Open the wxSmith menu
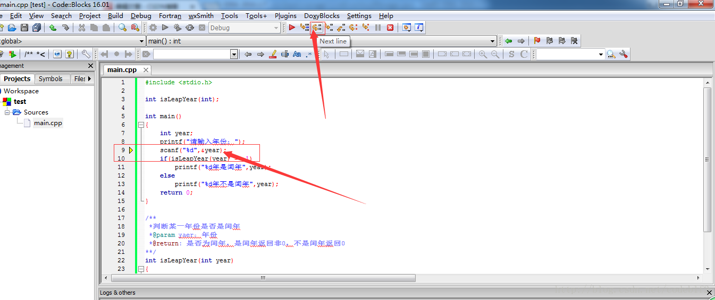 click(201, 16)
